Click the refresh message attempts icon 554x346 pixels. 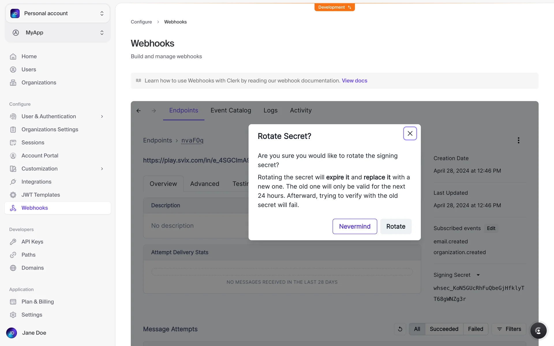(400, 329)
